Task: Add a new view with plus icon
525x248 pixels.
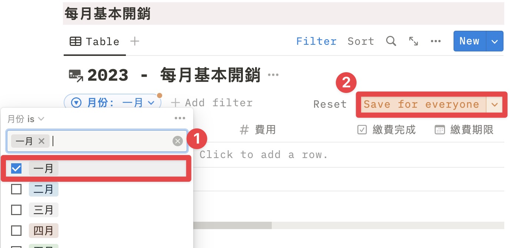Action: (x=135, y=41)
